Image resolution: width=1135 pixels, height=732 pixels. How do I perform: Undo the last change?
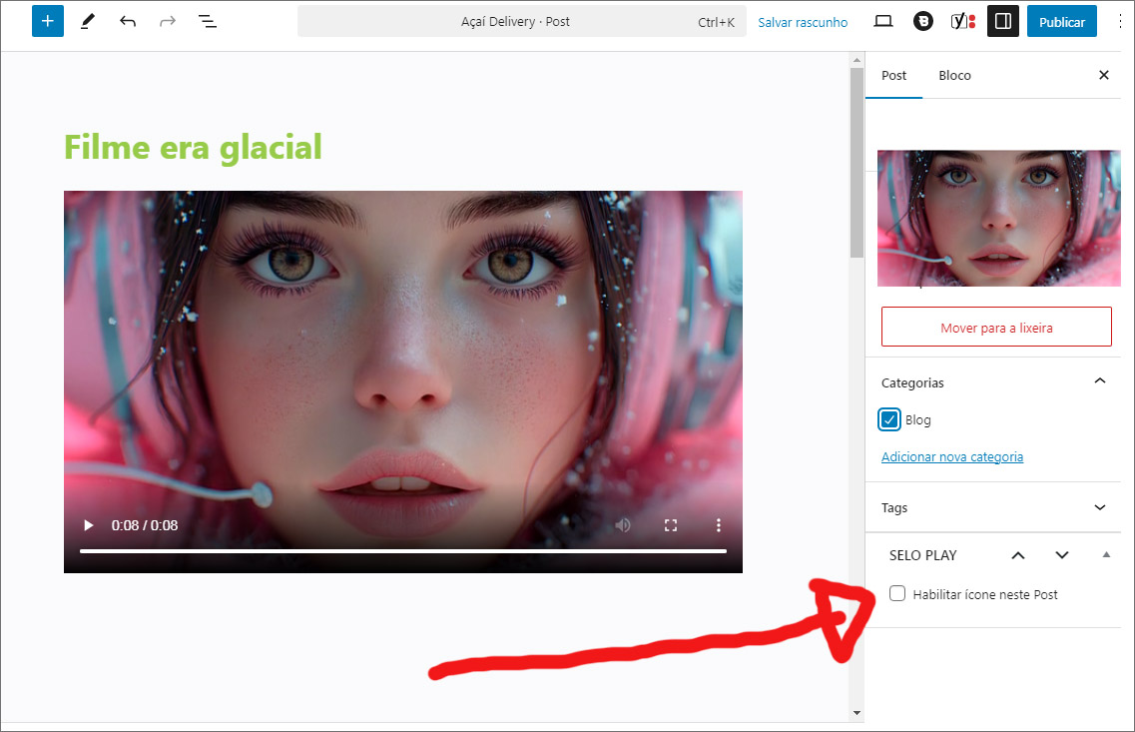pyautogui.click(x=128, y=22)
